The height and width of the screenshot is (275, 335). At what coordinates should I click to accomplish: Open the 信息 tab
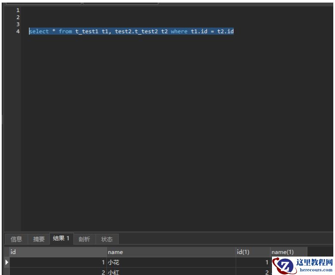(16, 239)
